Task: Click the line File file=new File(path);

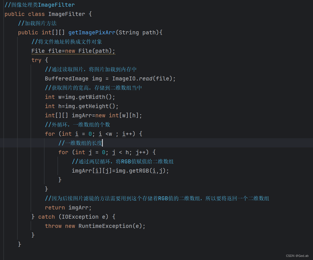Action: tap(73, 51)
